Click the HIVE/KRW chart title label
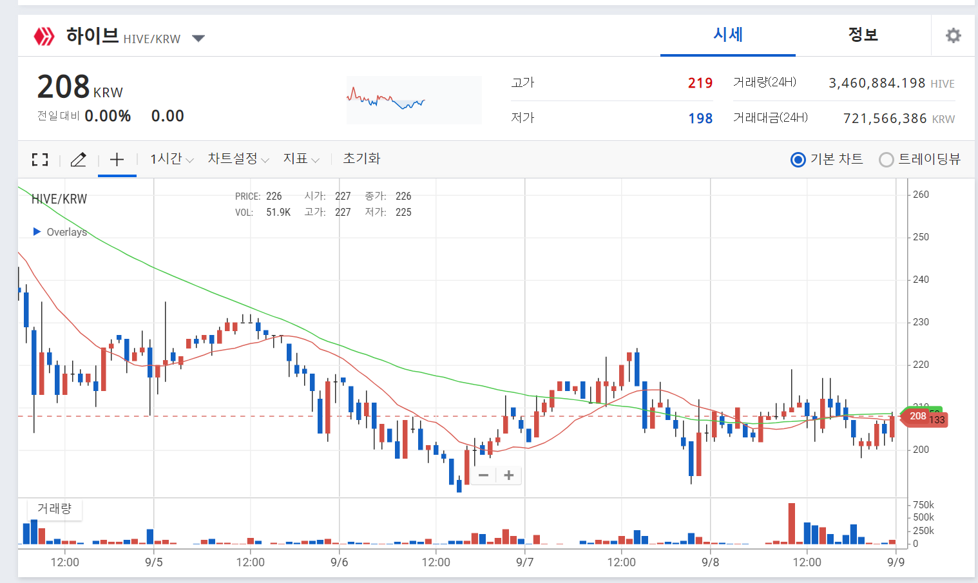 tap(59, 199)
